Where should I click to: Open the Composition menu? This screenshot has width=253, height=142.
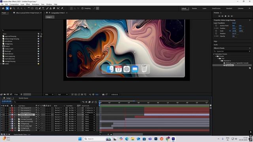pyautogui.click(x=14, y=4)
